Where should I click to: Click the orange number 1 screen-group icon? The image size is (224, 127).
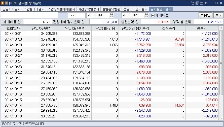2,3
